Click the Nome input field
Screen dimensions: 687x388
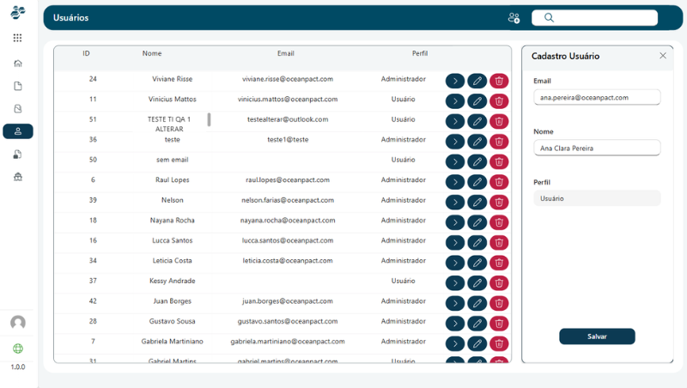(597, 148)
